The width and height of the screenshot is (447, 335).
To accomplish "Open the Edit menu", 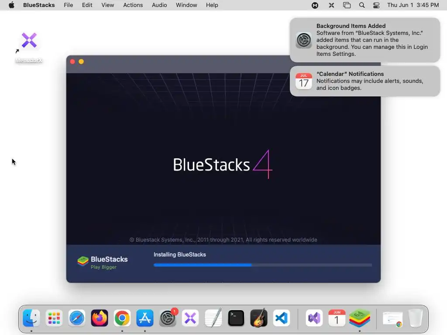I will [x=87, y=5].
